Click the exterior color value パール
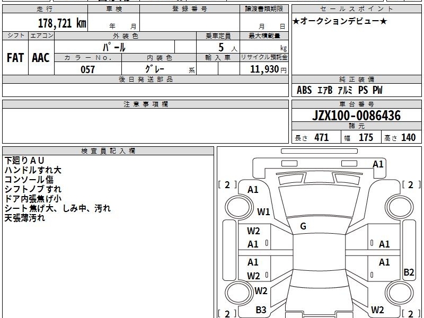The width and height of the screenshot is (424, 318). pyautogui.click(x=114, y=47)
